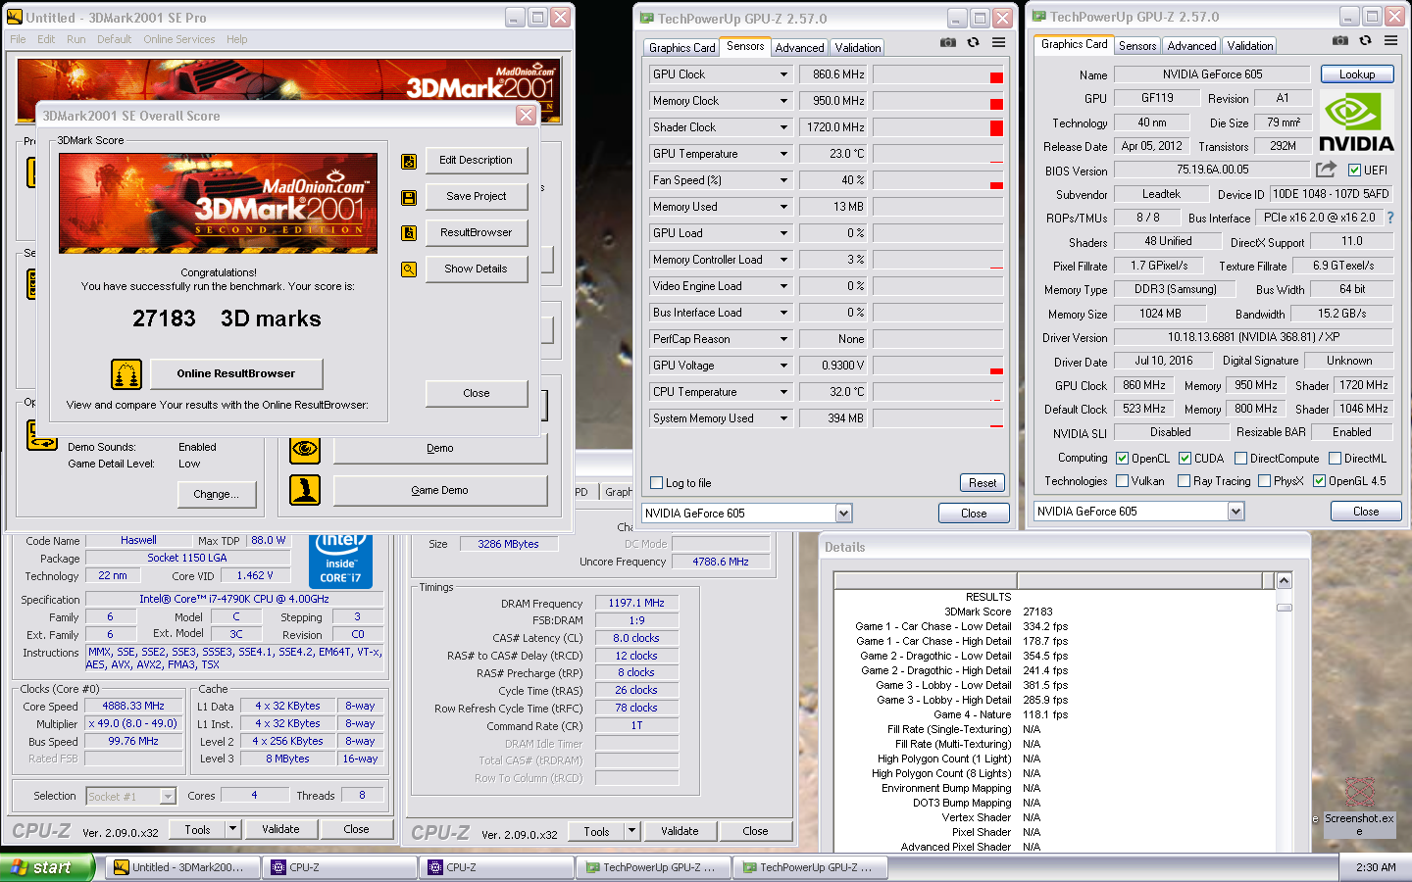
Task: Click the Online ResultBrowser button
Action: (x=235, y=373)
